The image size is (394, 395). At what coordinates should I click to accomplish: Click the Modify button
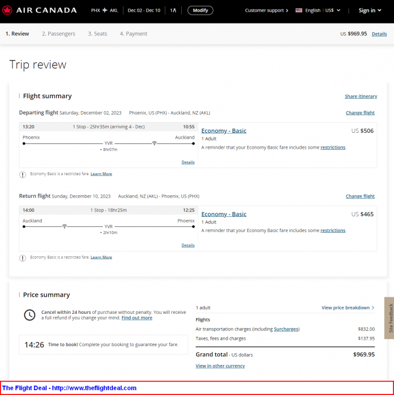(200, 11)
